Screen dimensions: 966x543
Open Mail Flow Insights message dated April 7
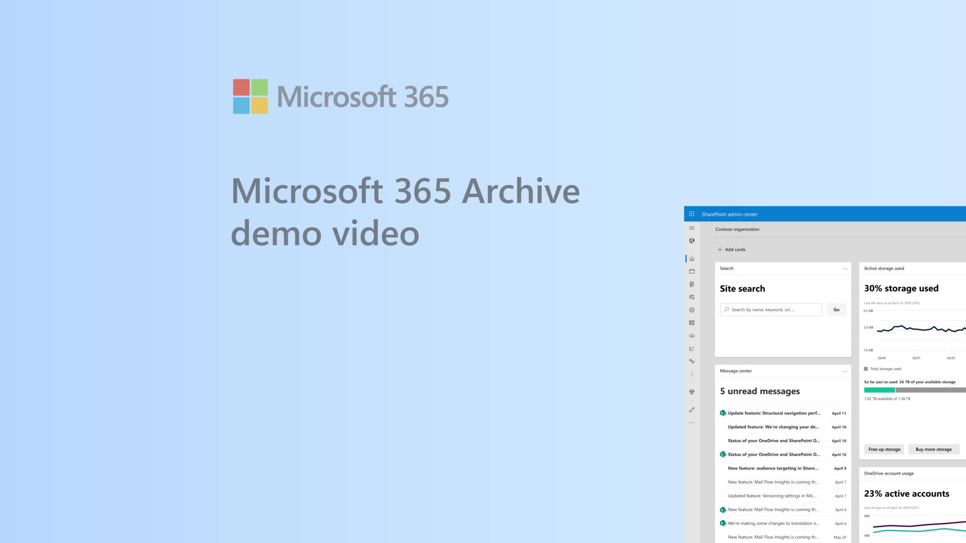pyautogui.click(x=783, y=482)
